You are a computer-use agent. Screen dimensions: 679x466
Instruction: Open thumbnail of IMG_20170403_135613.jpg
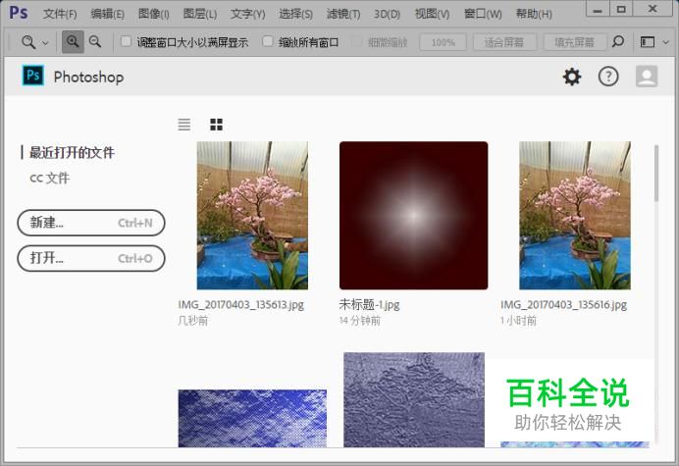click(x=252, y=215)
